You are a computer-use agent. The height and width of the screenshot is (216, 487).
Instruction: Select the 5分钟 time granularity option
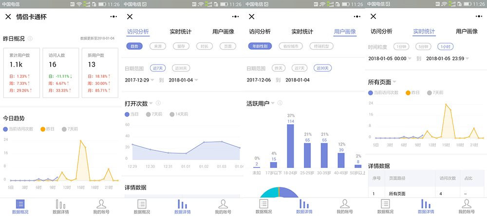[422, 46]
